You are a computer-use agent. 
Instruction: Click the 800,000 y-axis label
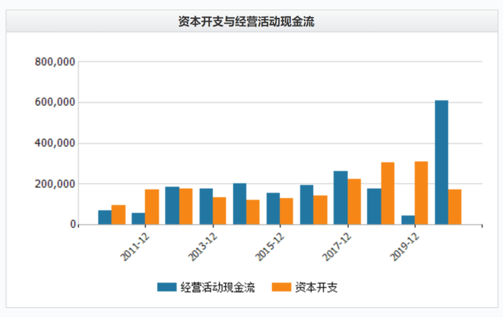[55, 62]
